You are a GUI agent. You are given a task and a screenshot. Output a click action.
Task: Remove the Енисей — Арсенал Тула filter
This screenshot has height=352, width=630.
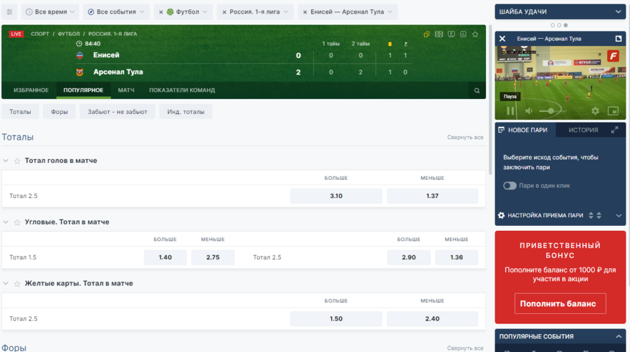pos(305,12)
